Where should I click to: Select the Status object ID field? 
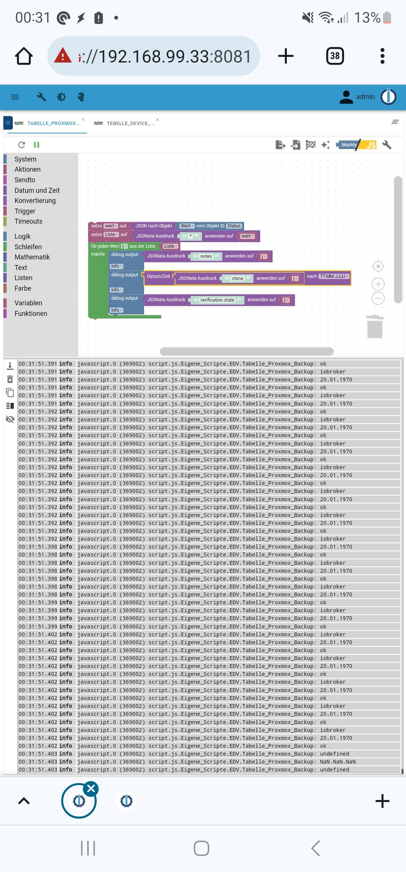(234, 226)
